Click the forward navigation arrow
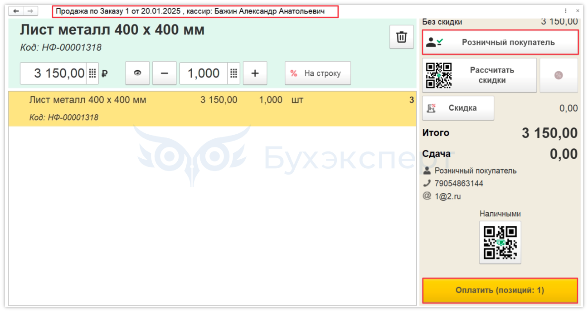Screen dimensions: 588x312 coord(30,11)
